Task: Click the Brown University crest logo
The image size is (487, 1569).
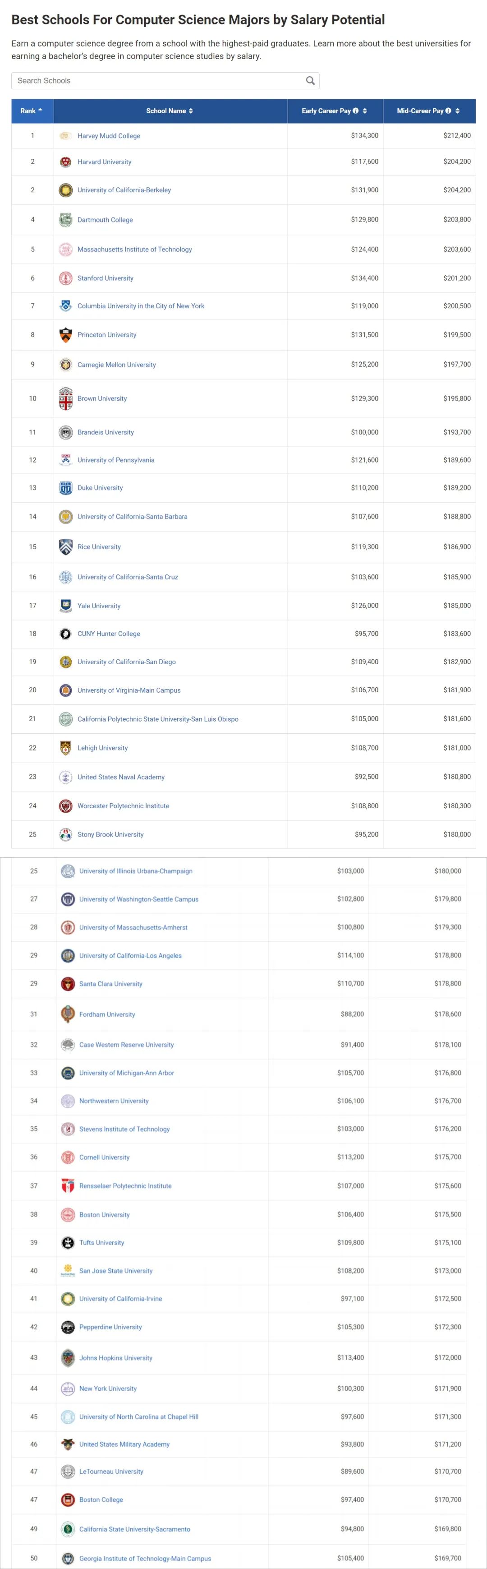Action: click(x=66, y=398)
